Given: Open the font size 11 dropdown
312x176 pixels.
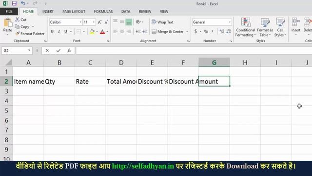Looking at the screenshot, I should coord(94,22).
